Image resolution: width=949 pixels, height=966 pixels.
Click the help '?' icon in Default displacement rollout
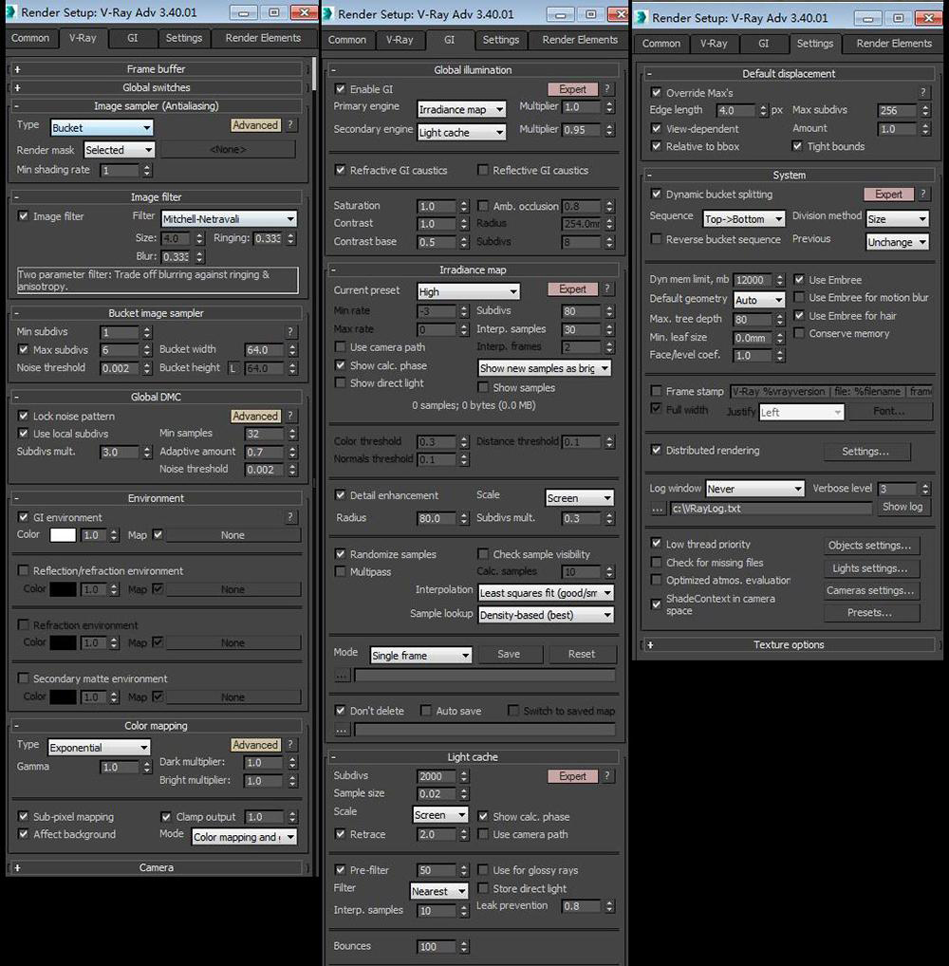click(x=923, y=93)
